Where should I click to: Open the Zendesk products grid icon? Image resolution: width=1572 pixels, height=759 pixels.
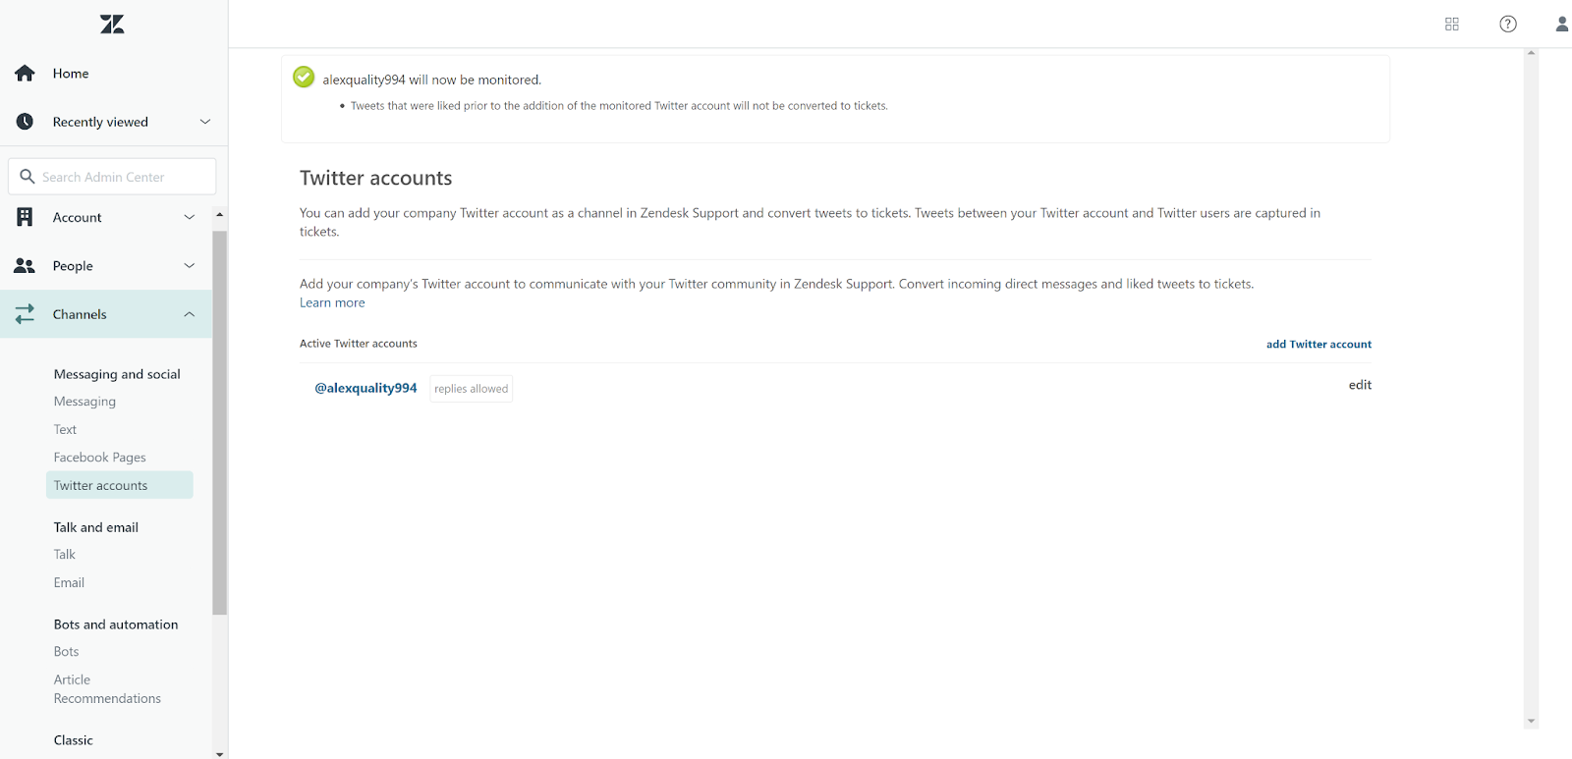1451,25
